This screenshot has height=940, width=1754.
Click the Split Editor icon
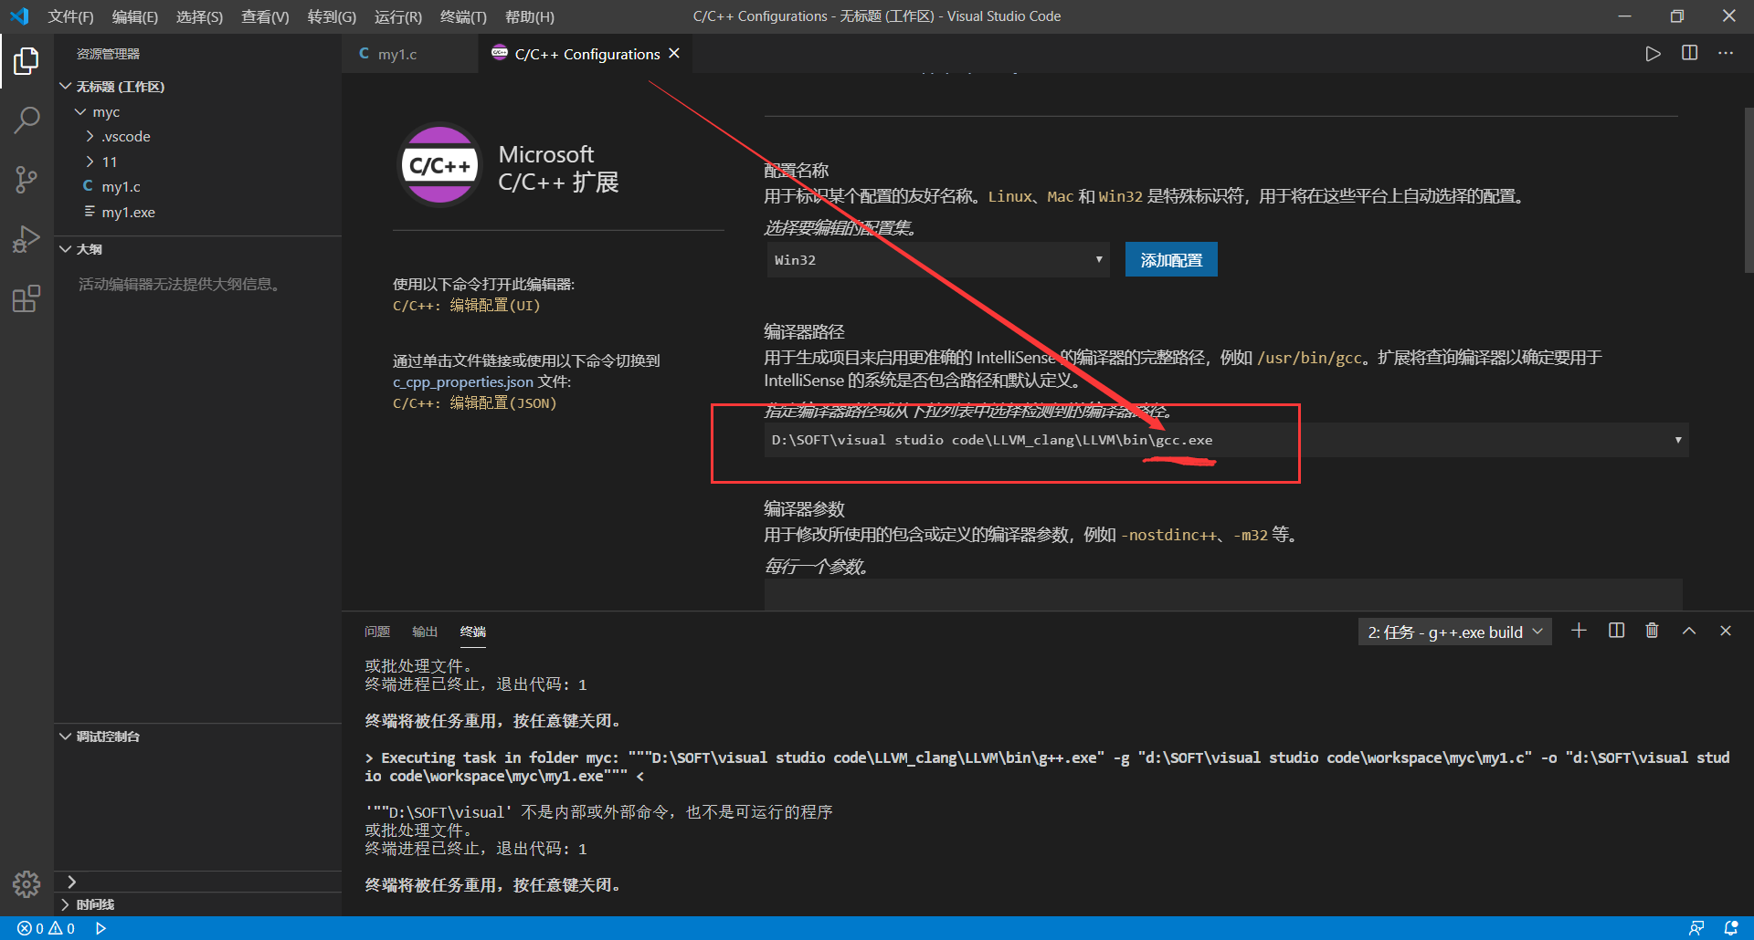pos(1688,53)
